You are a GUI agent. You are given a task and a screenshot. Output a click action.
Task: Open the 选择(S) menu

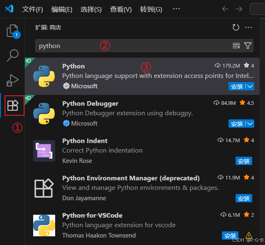[x=91, y=9]
